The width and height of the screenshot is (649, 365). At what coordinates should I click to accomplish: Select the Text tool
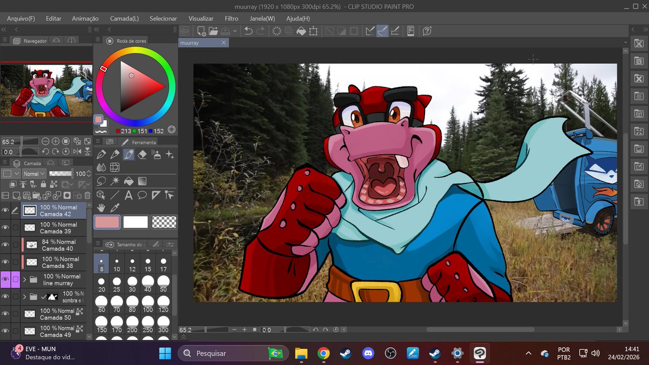pos(129,195)
